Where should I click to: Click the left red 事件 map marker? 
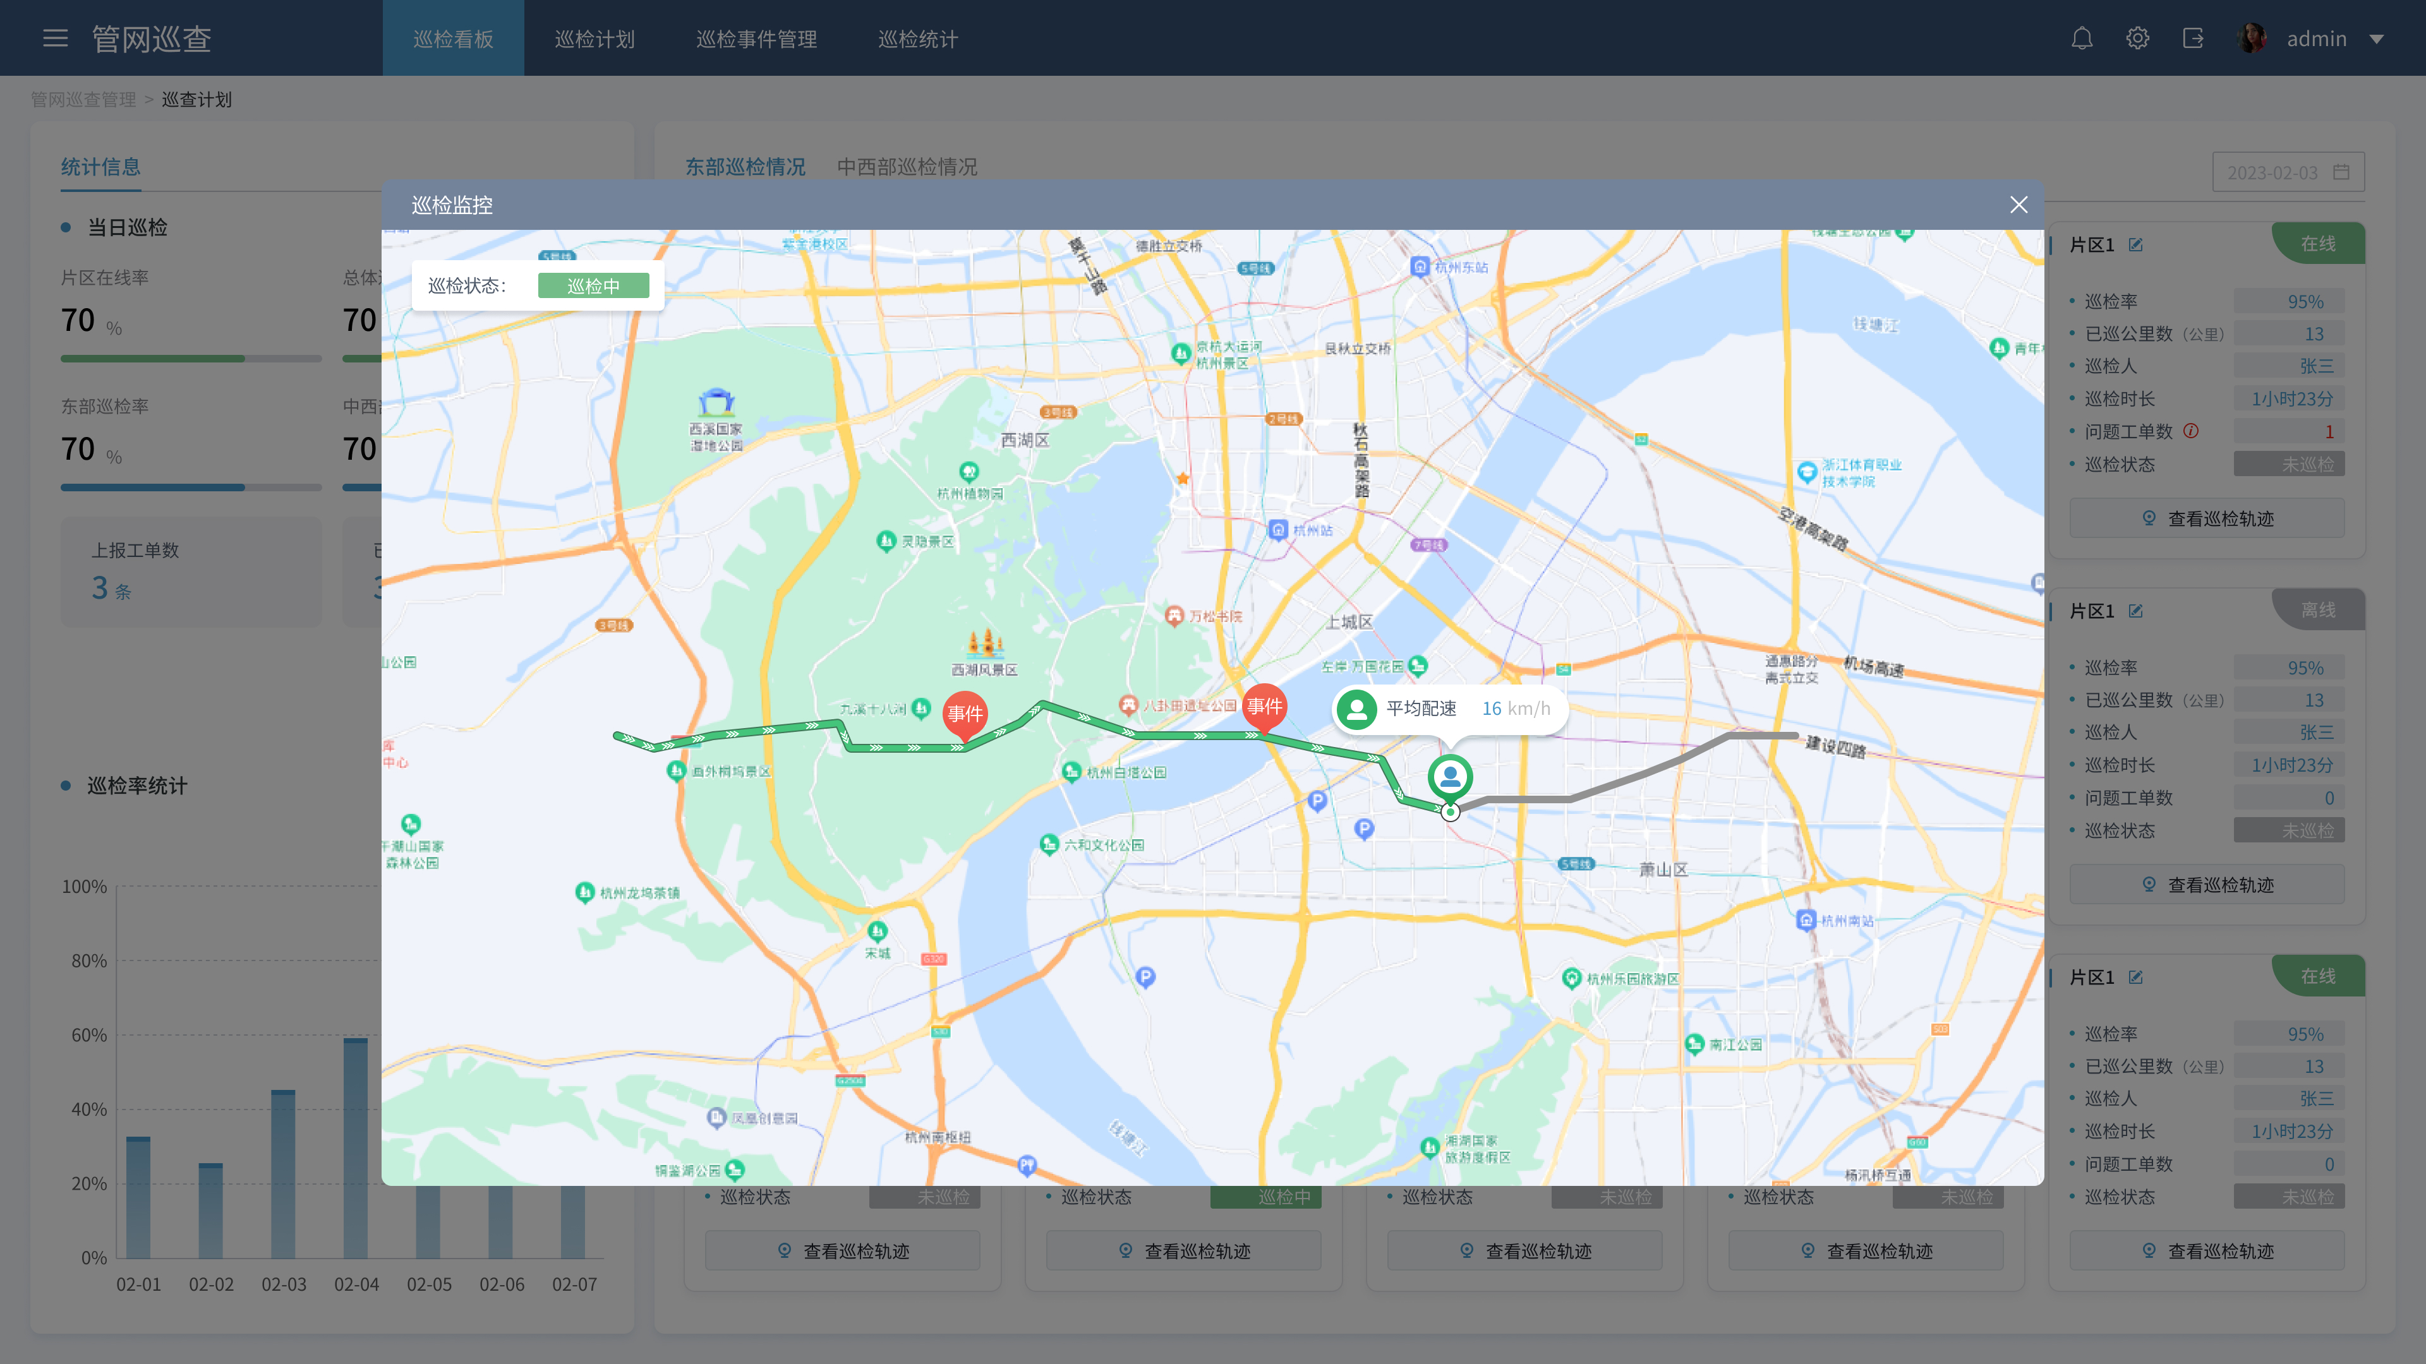pos(964,714)
